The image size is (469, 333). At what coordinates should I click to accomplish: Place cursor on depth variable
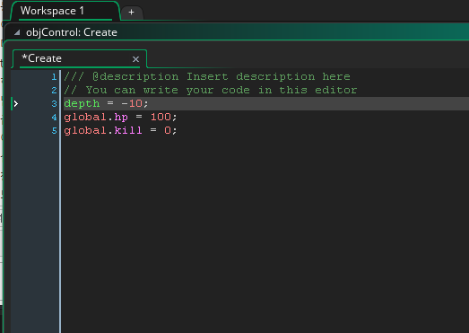coord(82,103)
